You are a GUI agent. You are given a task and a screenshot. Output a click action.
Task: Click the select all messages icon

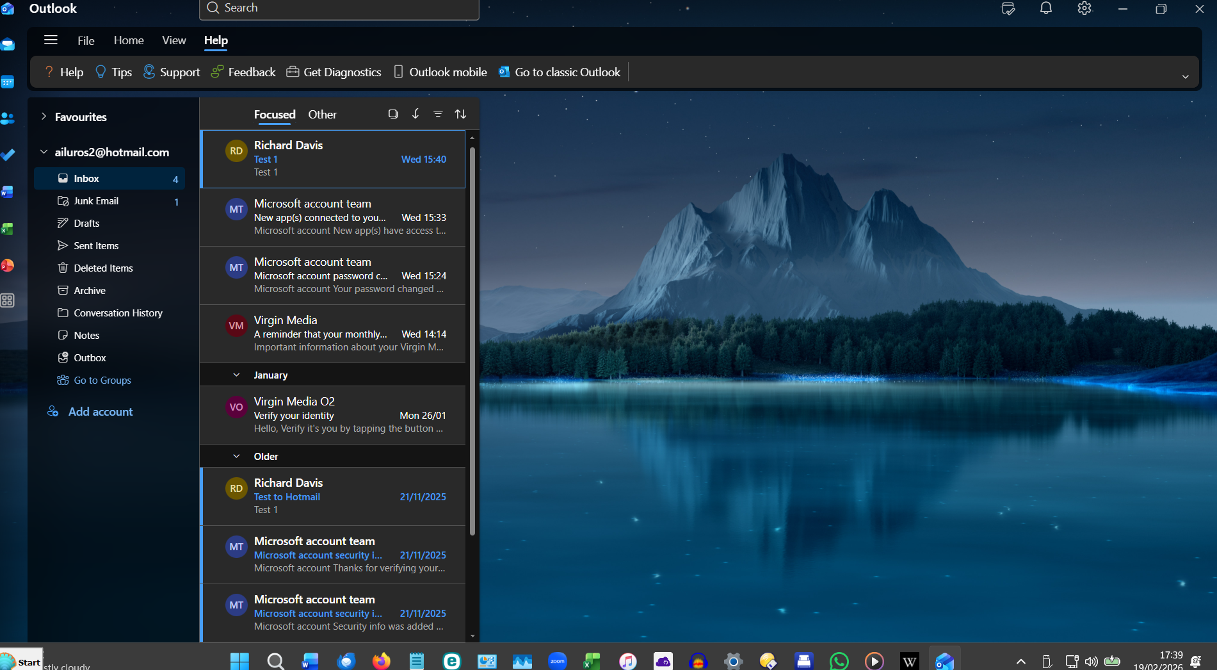tap(393, 114)
